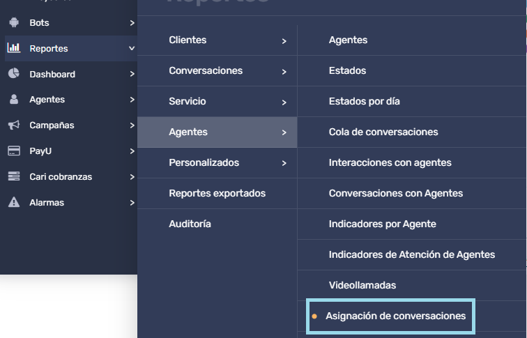Click the Alarmas warning triangle icon
Screen dimensions: 527x338
click(x=14, y=202)
